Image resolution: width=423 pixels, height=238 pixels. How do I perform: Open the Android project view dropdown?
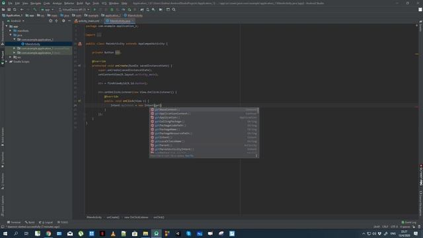coord(16,20)
